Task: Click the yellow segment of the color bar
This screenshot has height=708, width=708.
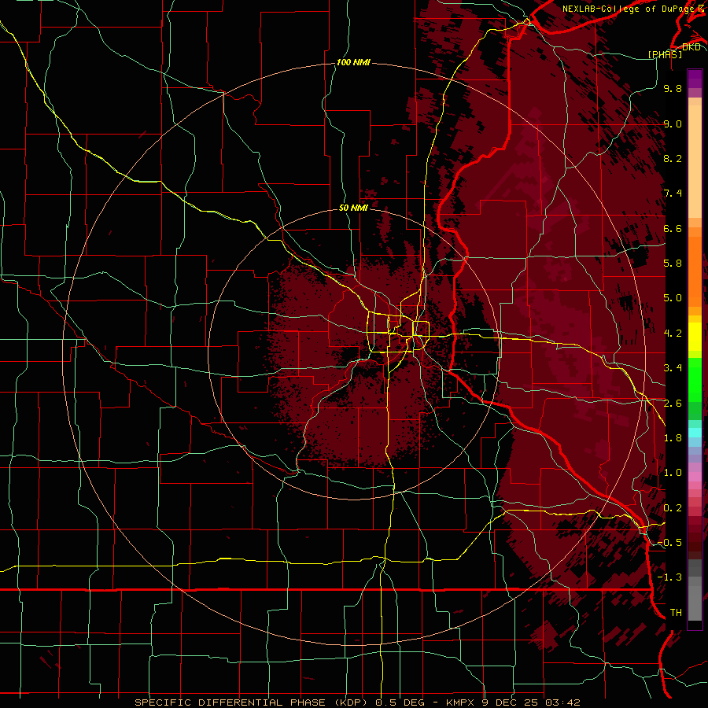Action: tap(695, 337)
